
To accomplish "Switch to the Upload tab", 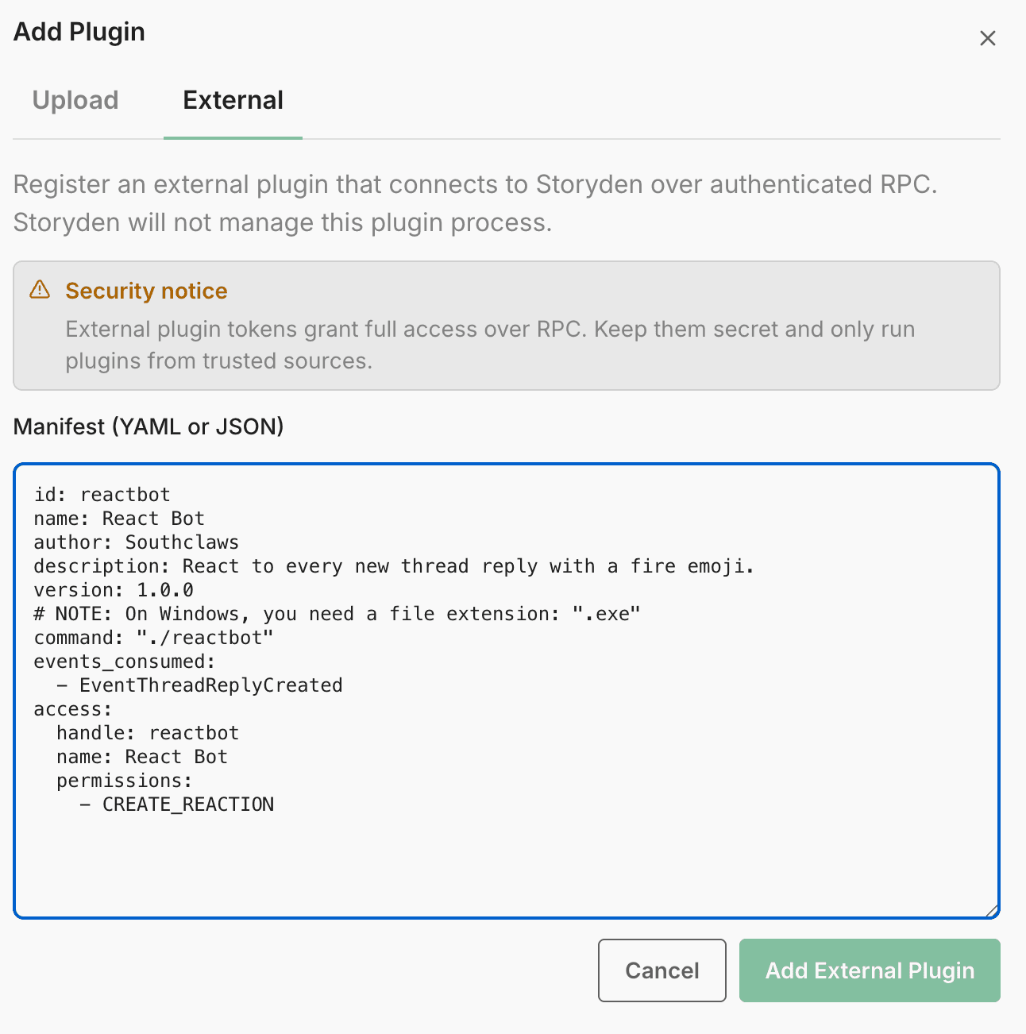I will pos(75,100).
